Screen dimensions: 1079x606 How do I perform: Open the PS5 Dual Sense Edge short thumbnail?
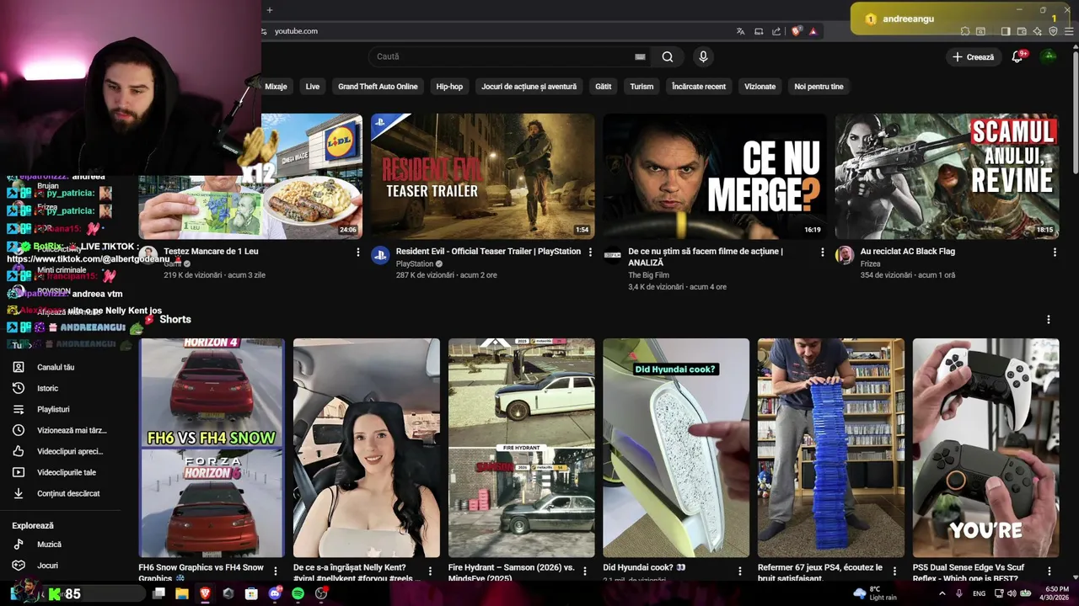click(985, 448)
